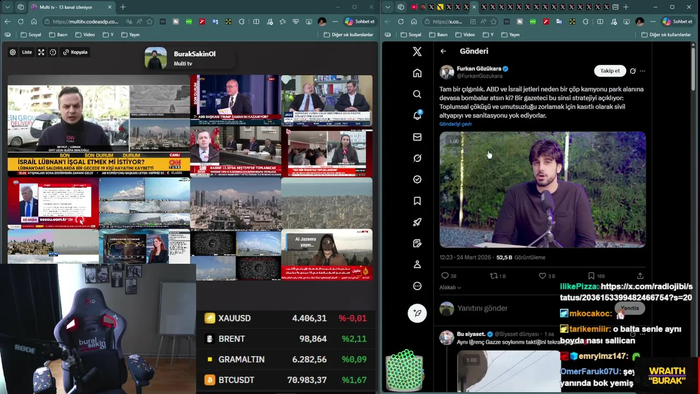Click repost icon showing 1 B

point(498,276)
